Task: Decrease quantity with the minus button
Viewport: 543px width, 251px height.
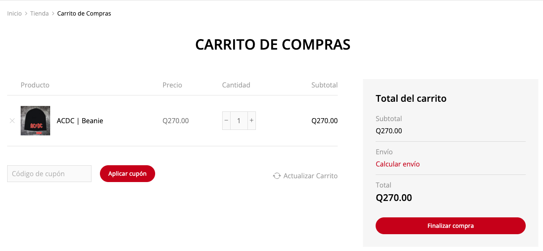Action: pyautogui.click(x=226, y=121)
